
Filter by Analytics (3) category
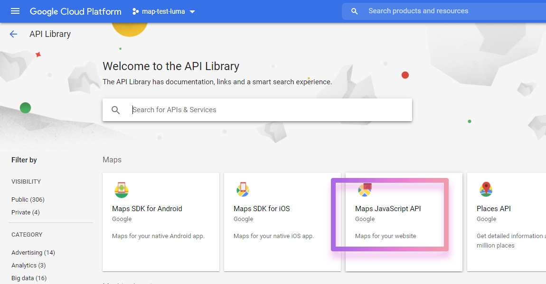28,266
